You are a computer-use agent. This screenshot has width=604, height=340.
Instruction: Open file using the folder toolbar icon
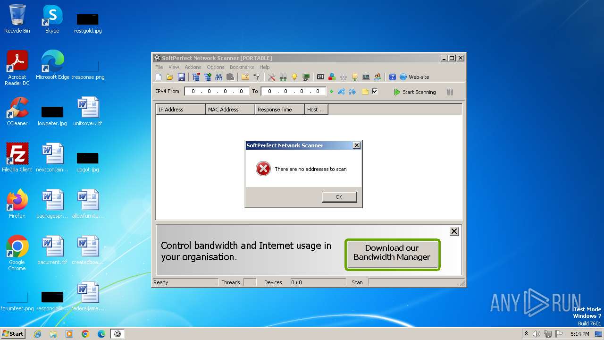click(170, 77)
